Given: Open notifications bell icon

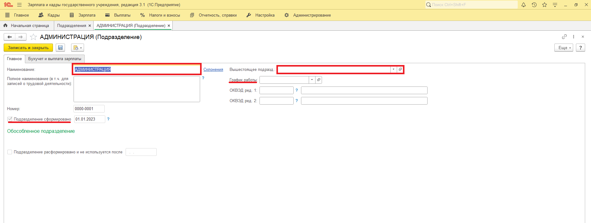Looking at the screenshot, I should point(524,5).
